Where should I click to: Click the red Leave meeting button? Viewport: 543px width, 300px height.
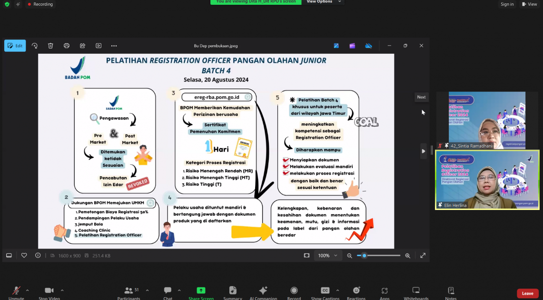(x=527, y=293)
